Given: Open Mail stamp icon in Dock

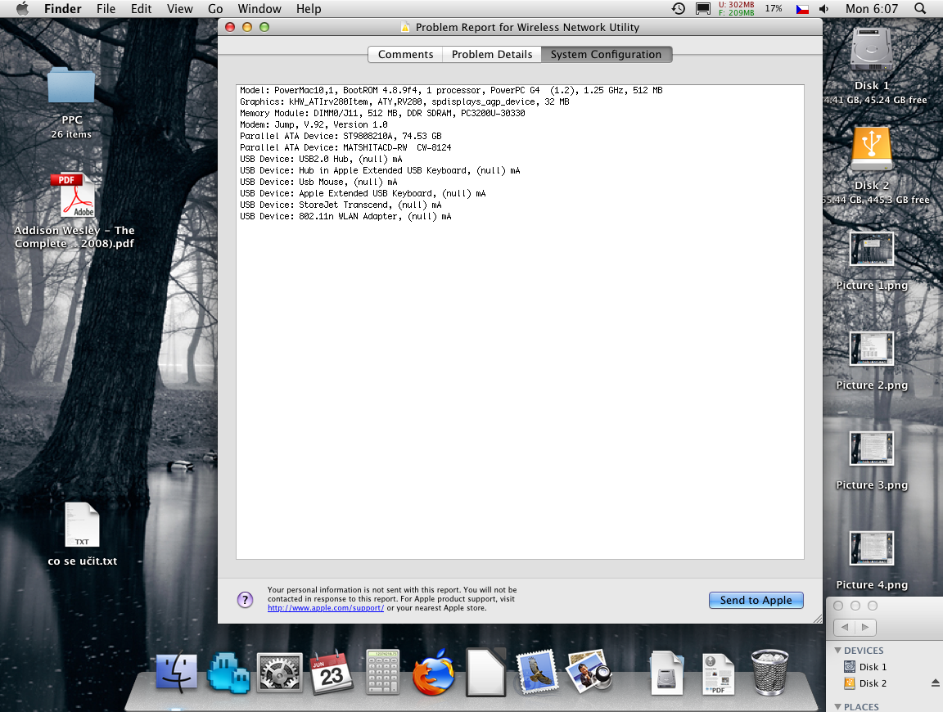Looking at the screenshot, I should pos(537,673).
